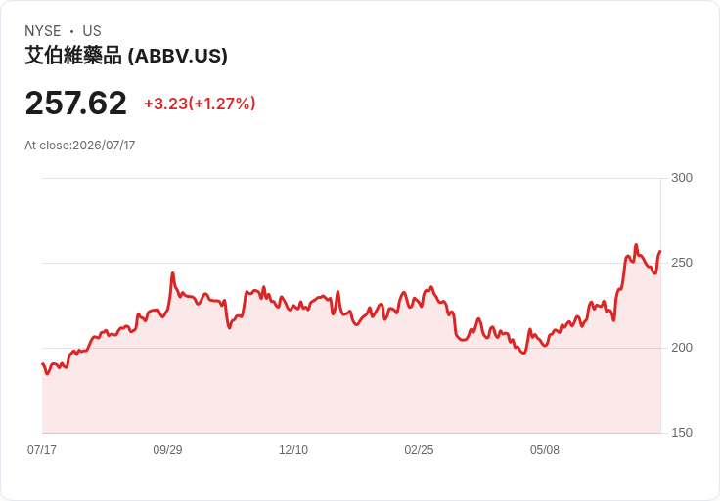Click the 200 y-axis label
This screenshot has height=501, width=720.
682,348
